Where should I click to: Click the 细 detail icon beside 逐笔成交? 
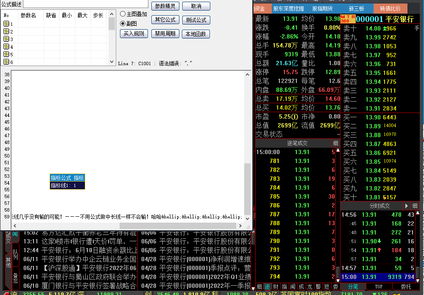coord(335,143)
